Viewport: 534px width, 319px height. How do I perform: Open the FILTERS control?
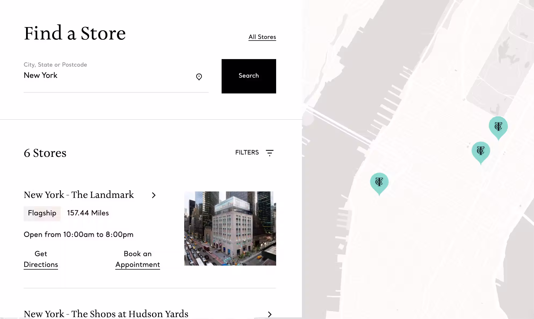247,153
